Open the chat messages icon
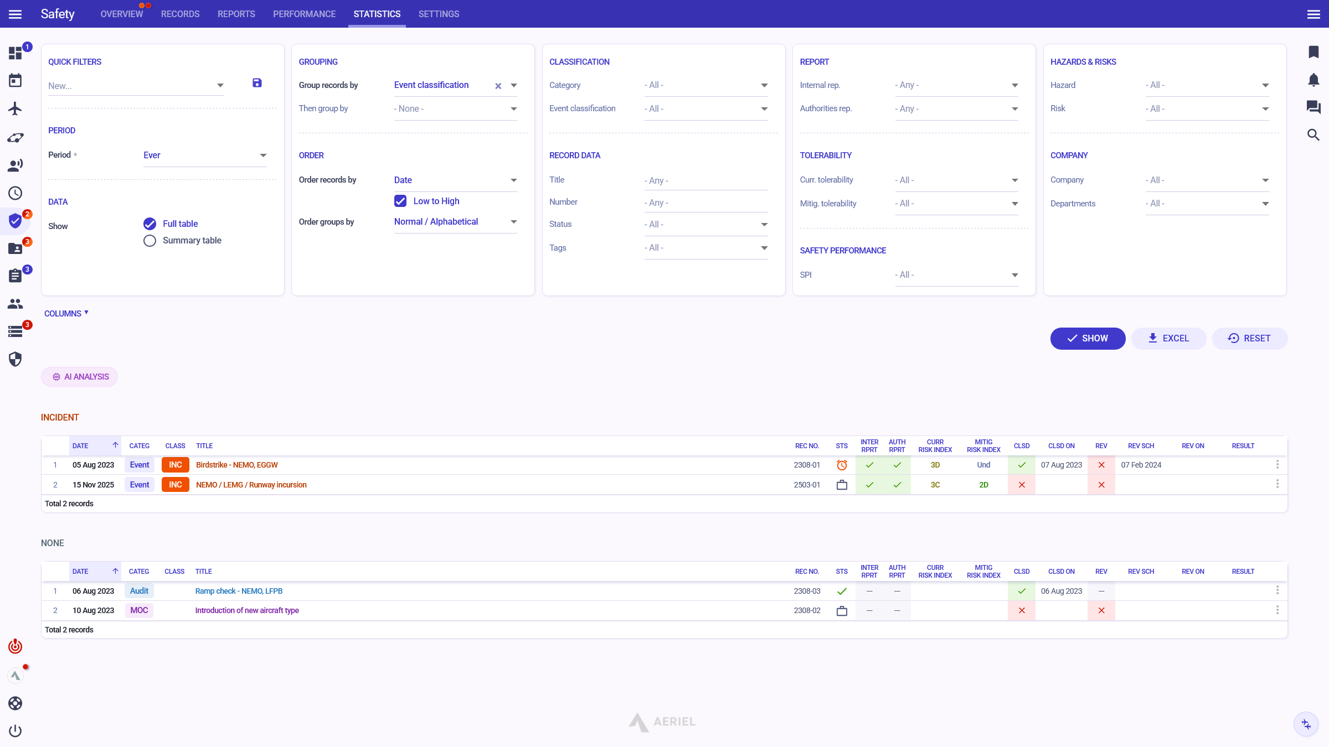Screen dimensions: 1329x747 coord(1313,107)
